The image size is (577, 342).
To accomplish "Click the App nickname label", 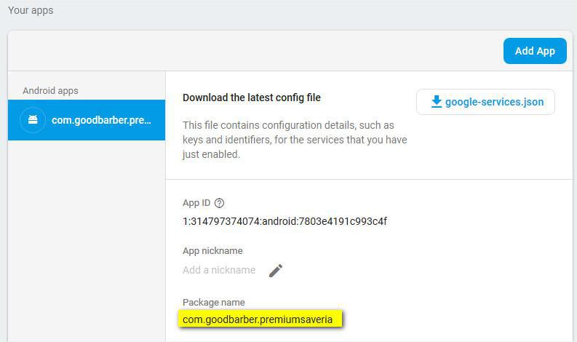I will tap(212, 250).
